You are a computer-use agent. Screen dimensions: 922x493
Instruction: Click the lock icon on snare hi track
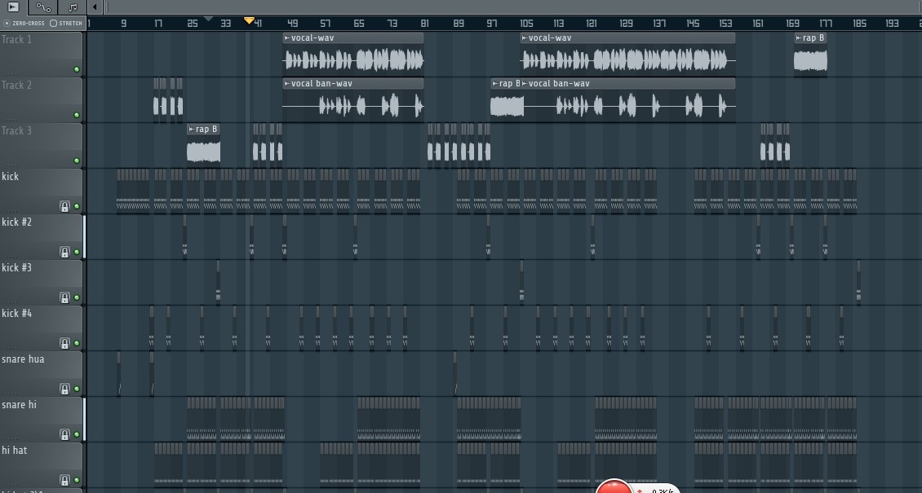(64, 434)
